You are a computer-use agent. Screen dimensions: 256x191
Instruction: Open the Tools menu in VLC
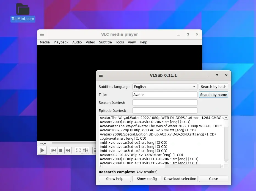[x=120, y=42]
